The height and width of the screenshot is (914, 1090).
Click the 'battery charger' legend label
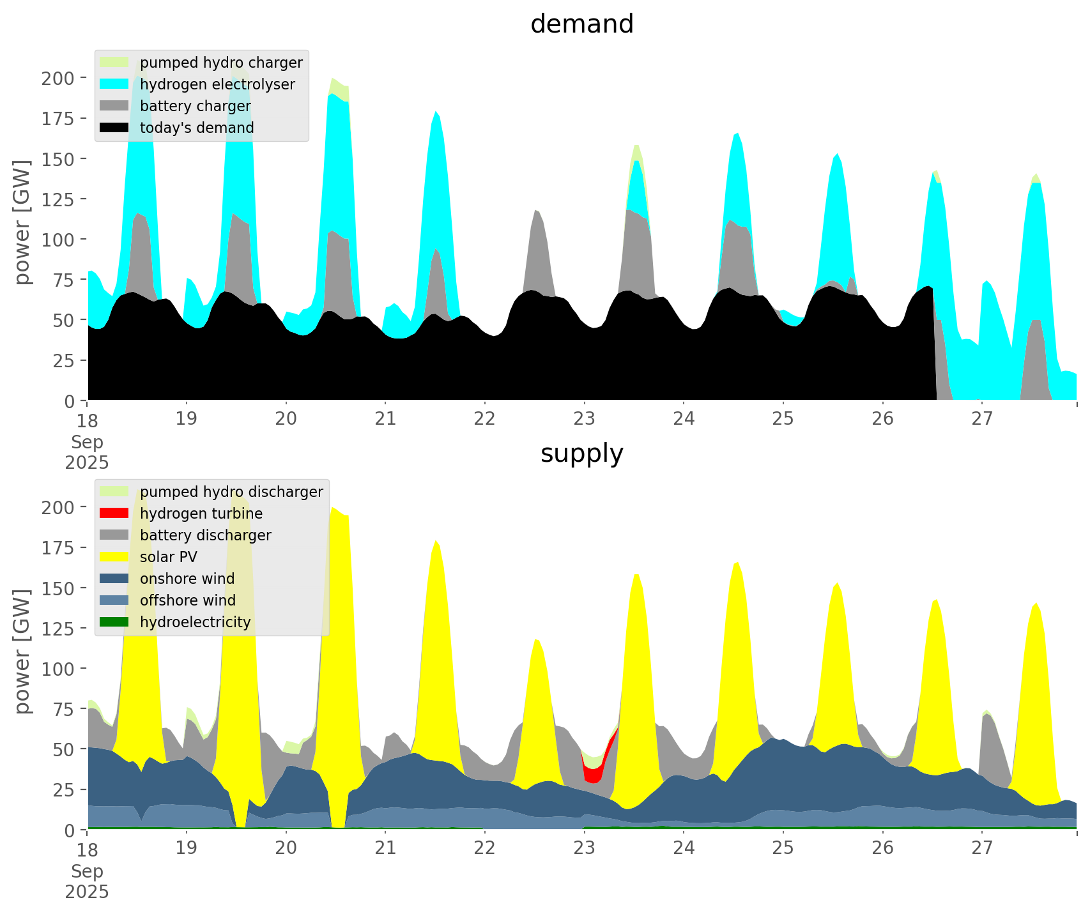click(x=195, y=106)
